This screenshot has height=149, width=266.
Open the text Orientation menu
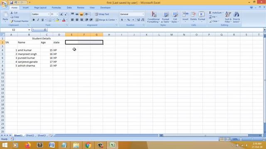tap(87, 14)
